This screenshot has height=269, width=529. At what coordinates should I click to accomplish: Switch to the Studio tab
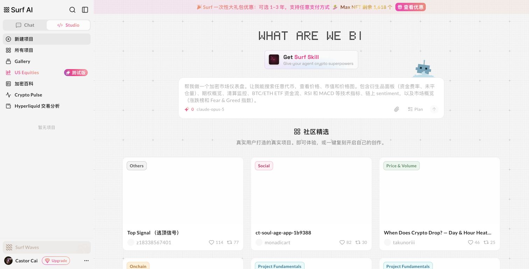68,25
